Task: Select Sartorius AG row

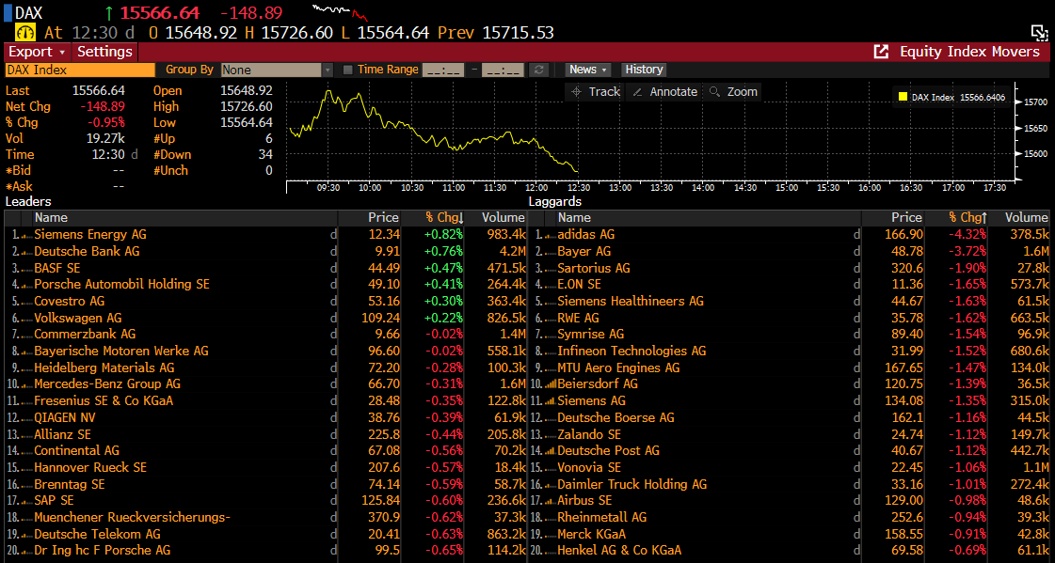Action: coord(790,268)
